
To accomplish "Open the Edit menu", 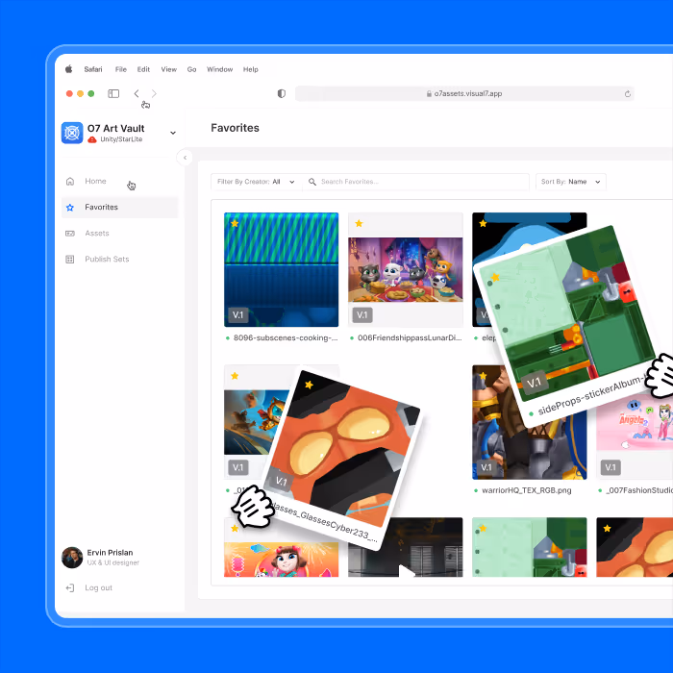I will pyautogui.click(x=143, y=69).
